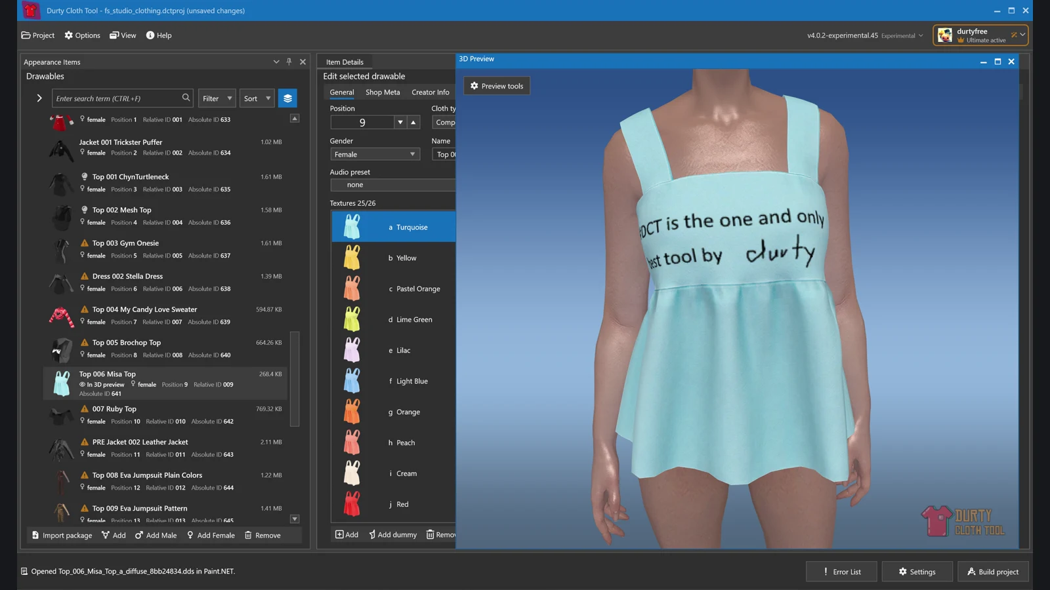Image resolution: width=1050 pixels, height=590 pixels.
Task: Open the version v4.0.2-experimental dropdown
Action: [x=865, y=35]
